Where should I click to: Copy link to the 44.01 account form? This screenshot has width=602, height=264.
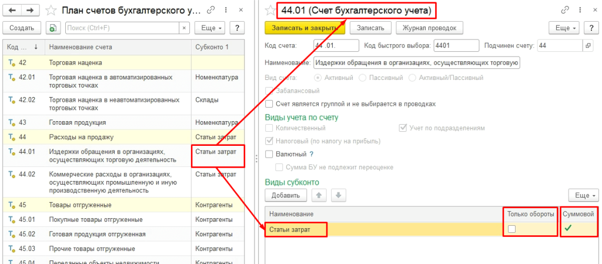(565, 10)
